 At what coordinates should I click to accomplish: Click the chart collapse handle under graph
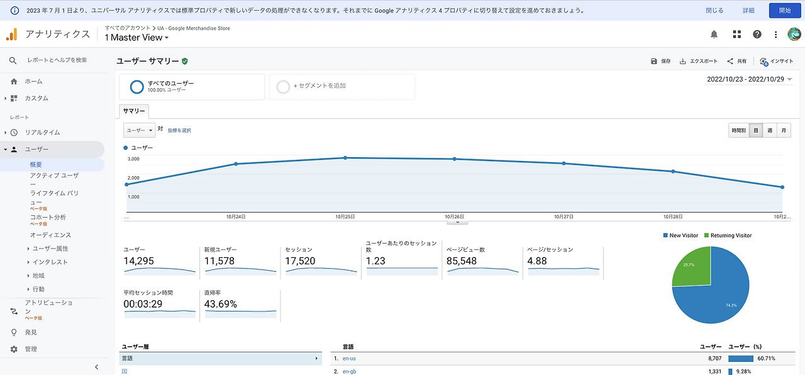coord(457,221)
